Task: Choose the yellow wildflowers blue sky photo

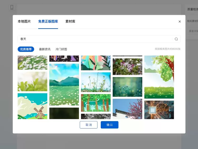Action: click(x=96, y=82)
